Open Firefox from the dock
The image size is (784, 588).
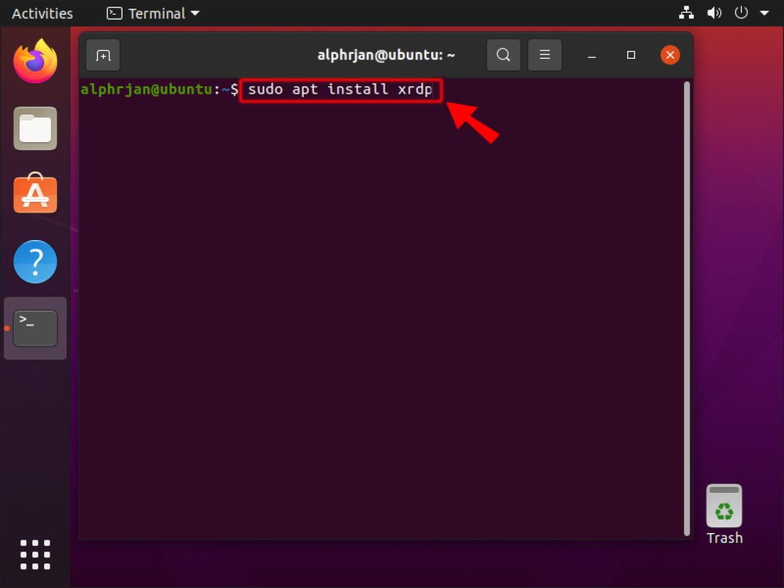35,61
